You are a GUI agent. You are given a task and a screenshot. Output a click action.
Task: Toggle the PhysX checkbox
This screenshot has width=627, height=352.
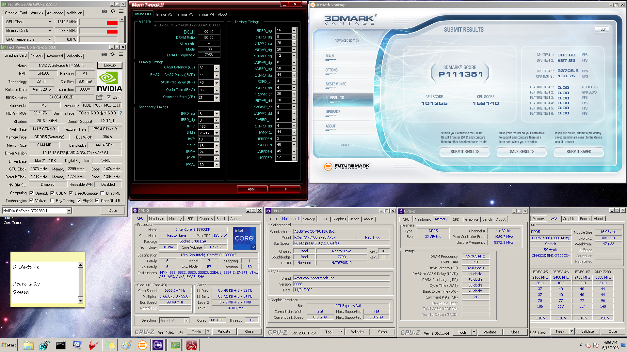coord(79,200)
